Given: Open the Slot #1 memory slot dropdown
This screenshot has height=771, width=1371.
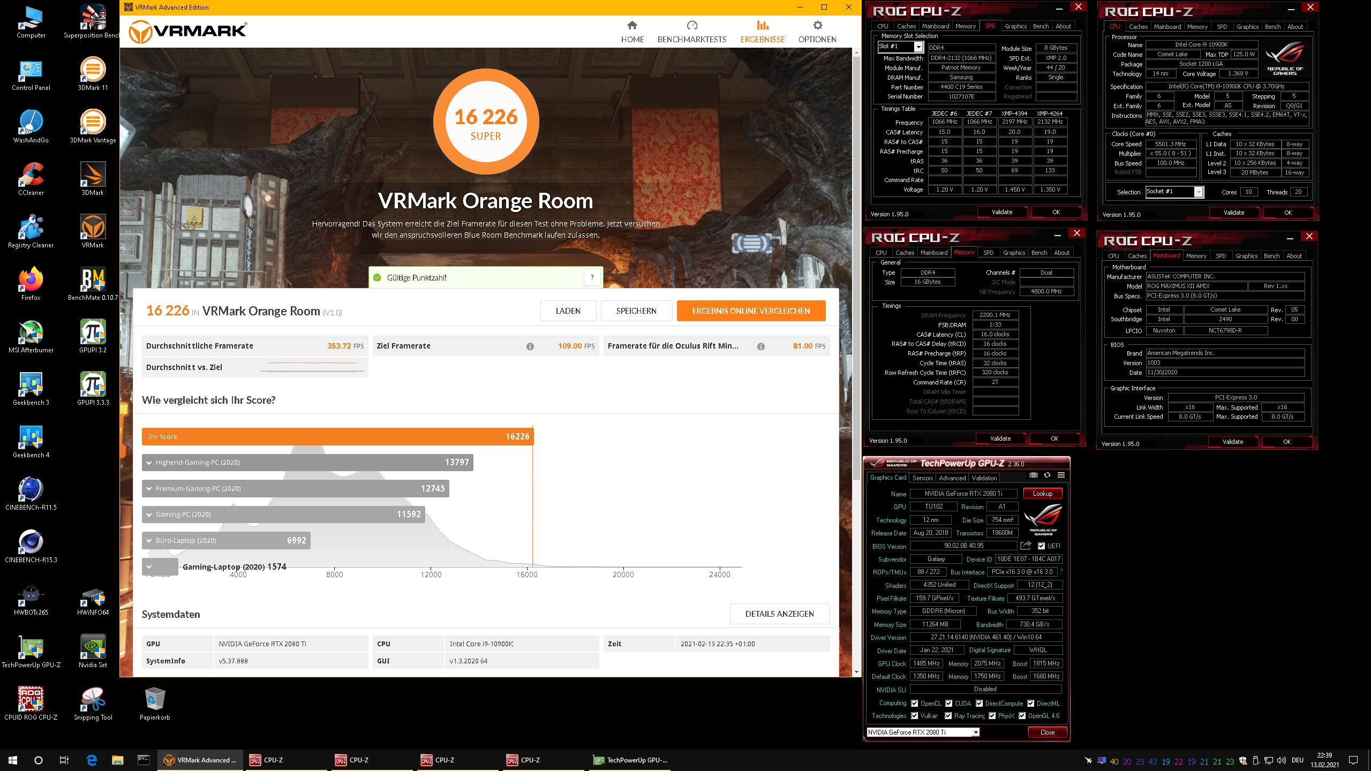Looking at the screenshot, I should click(918, 47).
